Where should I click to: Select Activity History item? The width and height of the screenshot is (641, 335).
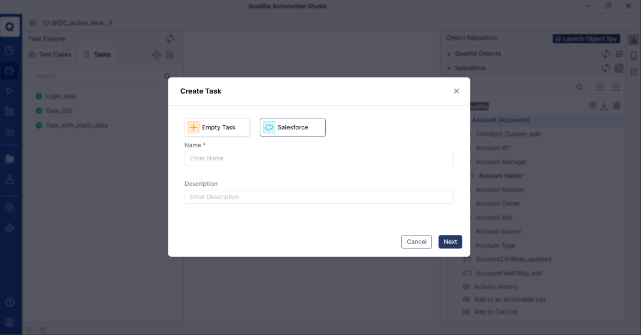[496, 287]
